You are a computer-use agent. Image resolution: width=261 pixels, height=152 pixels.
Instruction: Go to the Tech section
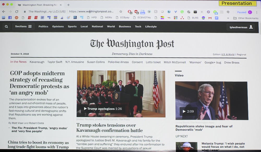click(x=138, y=26)
